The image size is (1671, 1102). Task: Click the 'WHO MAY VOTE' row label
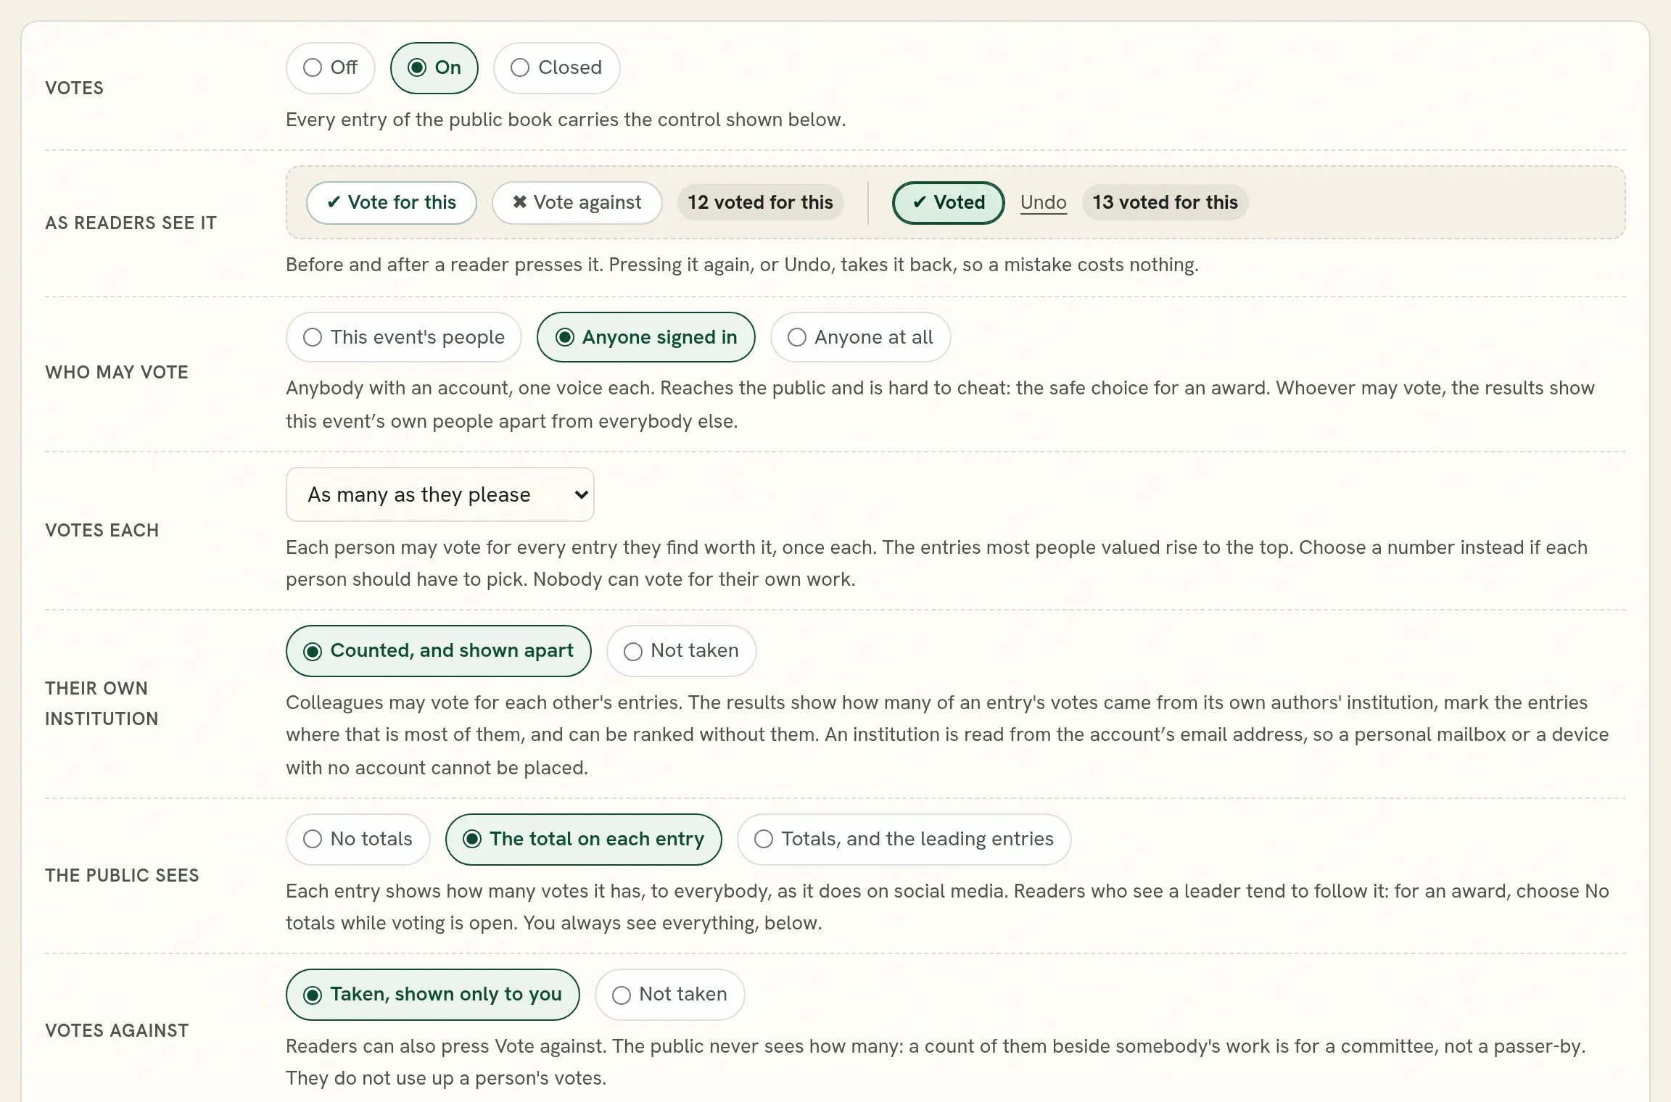point(117,373)
